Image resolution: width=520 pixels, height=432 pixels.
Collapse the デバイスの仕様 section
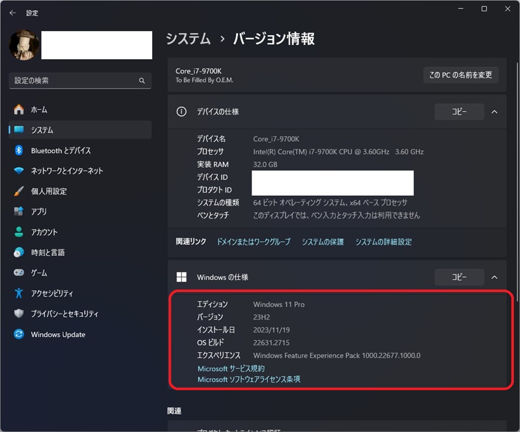click(x=495, y=112)
